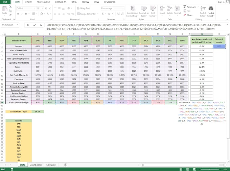230x171 pixels.
Task: Select Page Break Preview view icon
Action: [194, 169]
